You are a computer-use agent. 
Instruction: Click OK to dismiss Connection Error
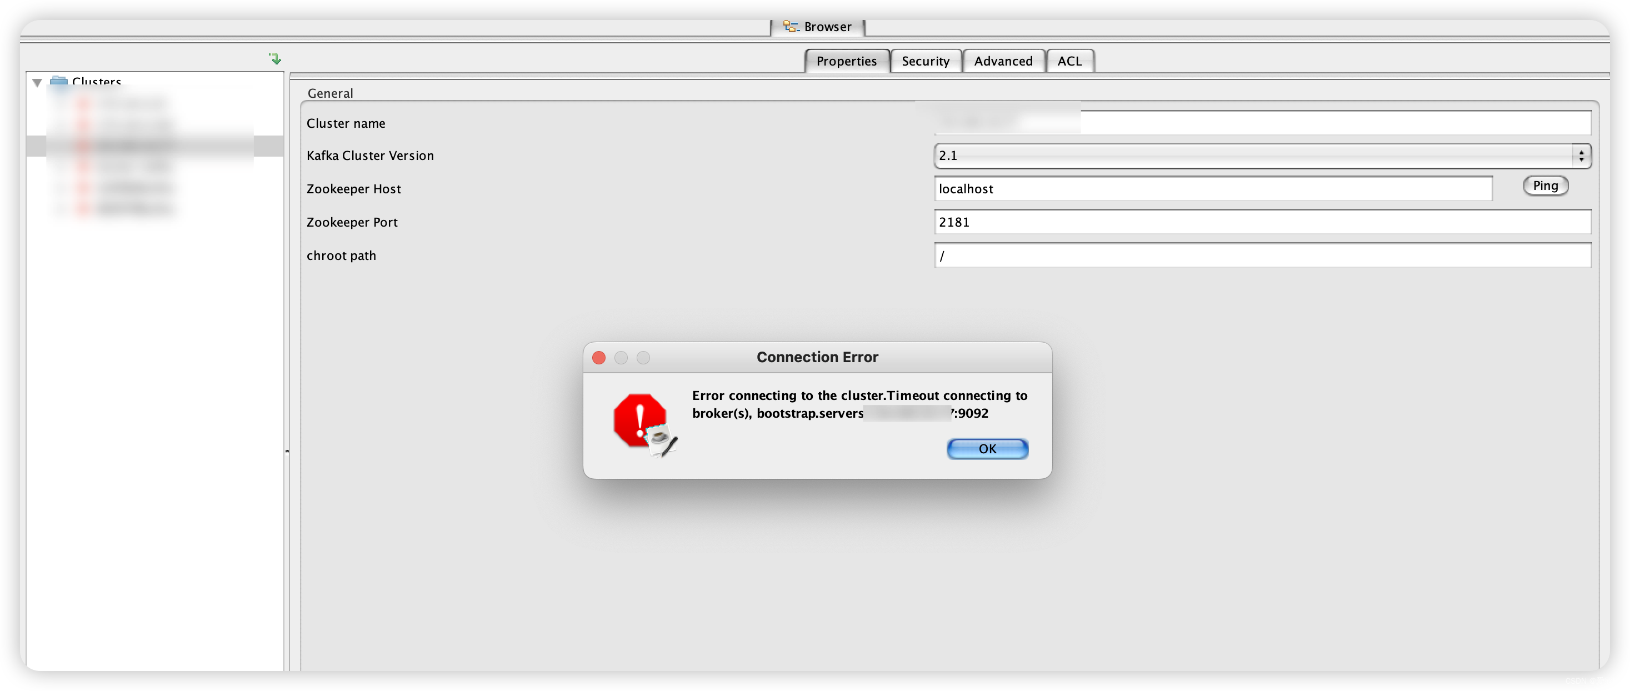(x=986, y=448)
